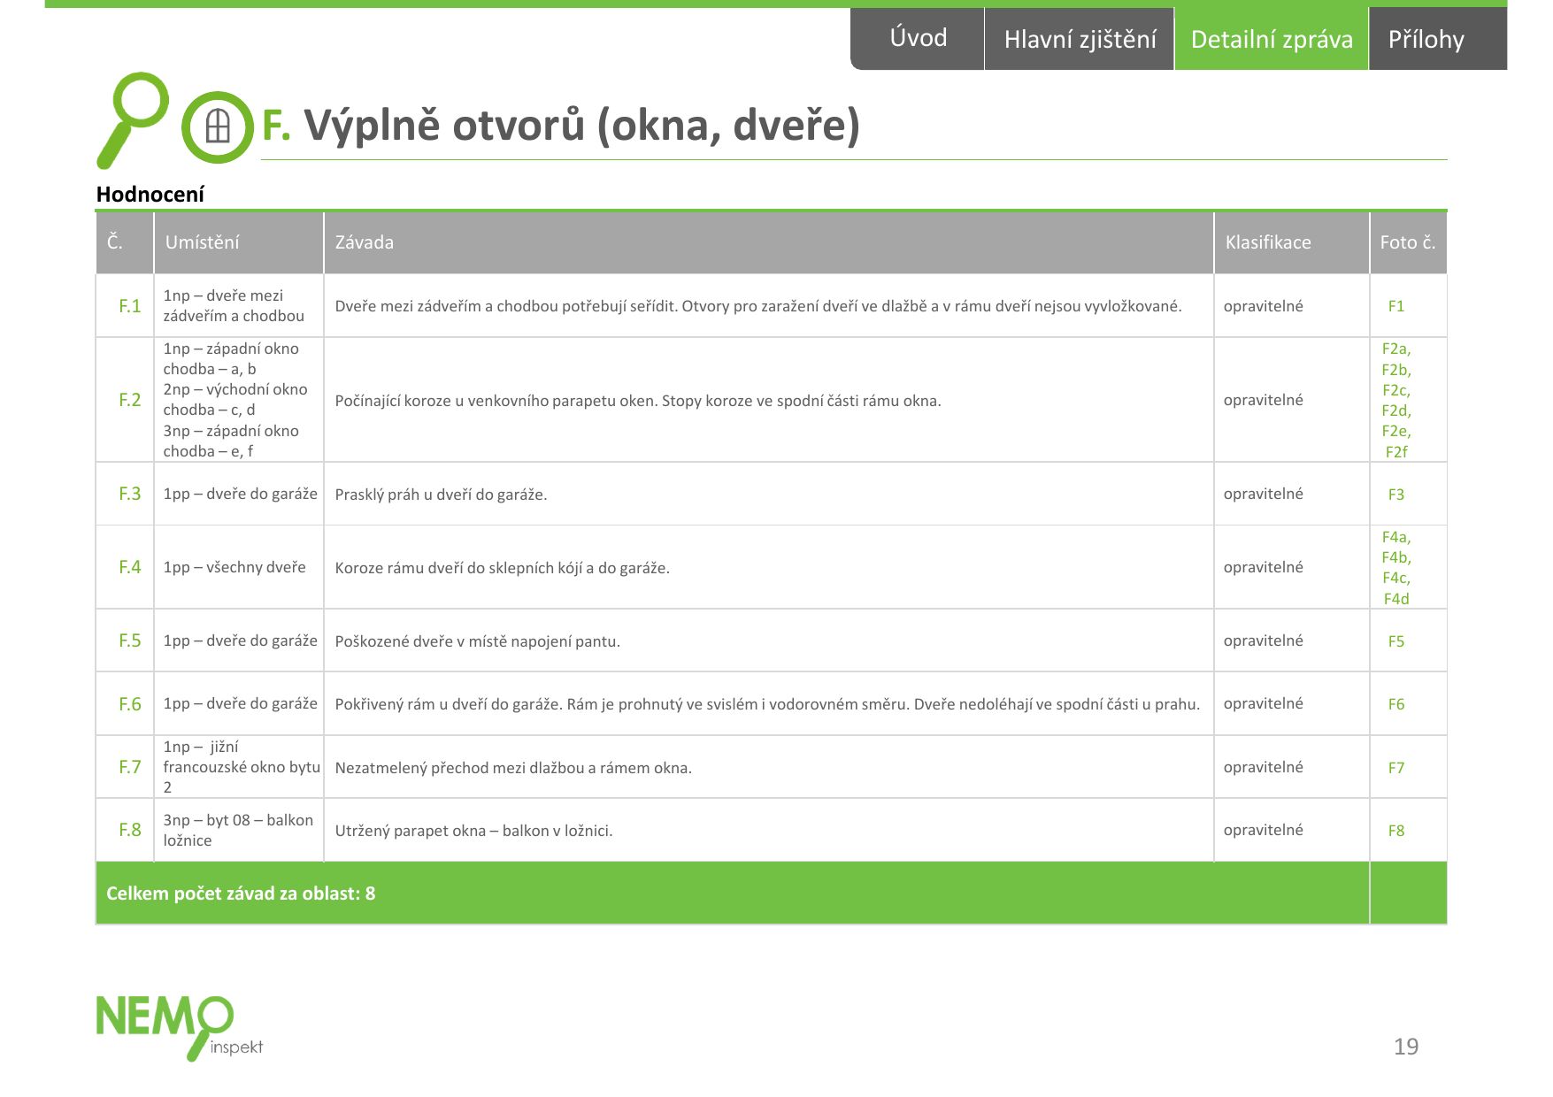Click defect text 'Pokřivený rám u dveří do garáže'

pos(449,704)
